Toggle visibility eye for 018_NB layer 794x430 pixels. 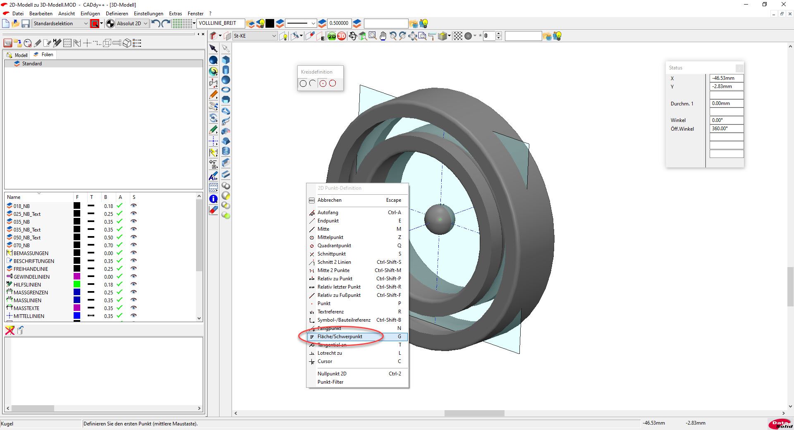(x=134, y=206)
